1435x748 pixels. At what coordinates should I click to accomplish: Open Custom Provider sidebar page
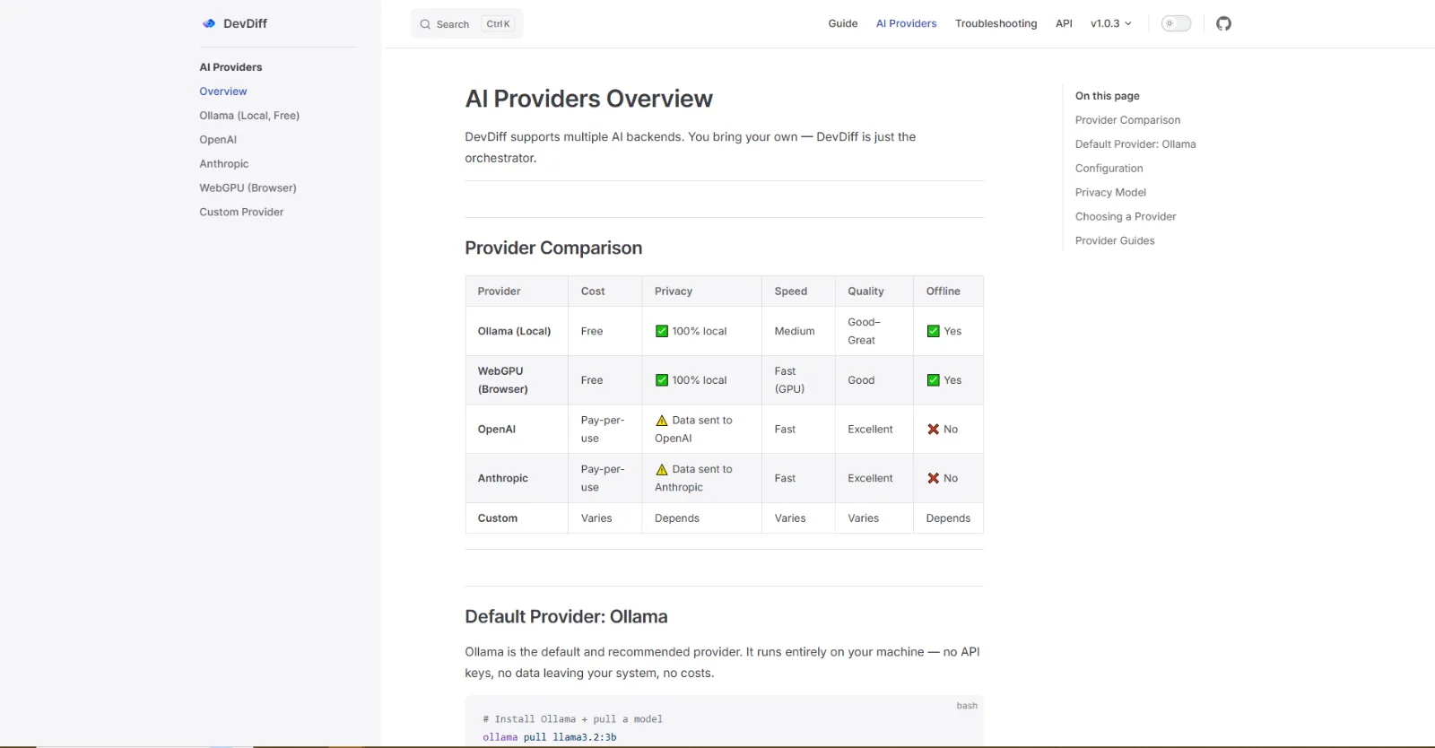click(x=241, y=213)
